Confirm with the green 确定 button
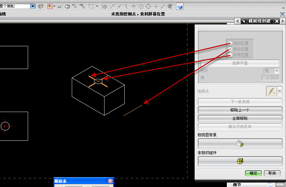This screenshot has height=187, width=286. pos(253,173)
